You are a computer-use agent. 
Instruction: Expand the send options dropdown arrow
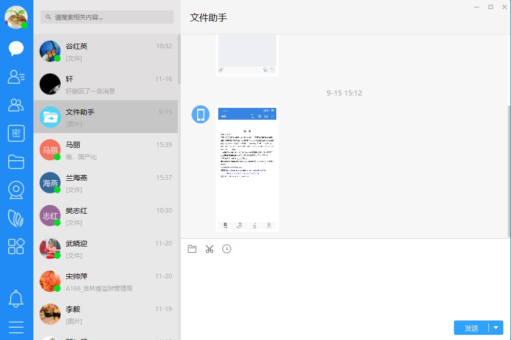pyautogui.click(x=496, y=328)
